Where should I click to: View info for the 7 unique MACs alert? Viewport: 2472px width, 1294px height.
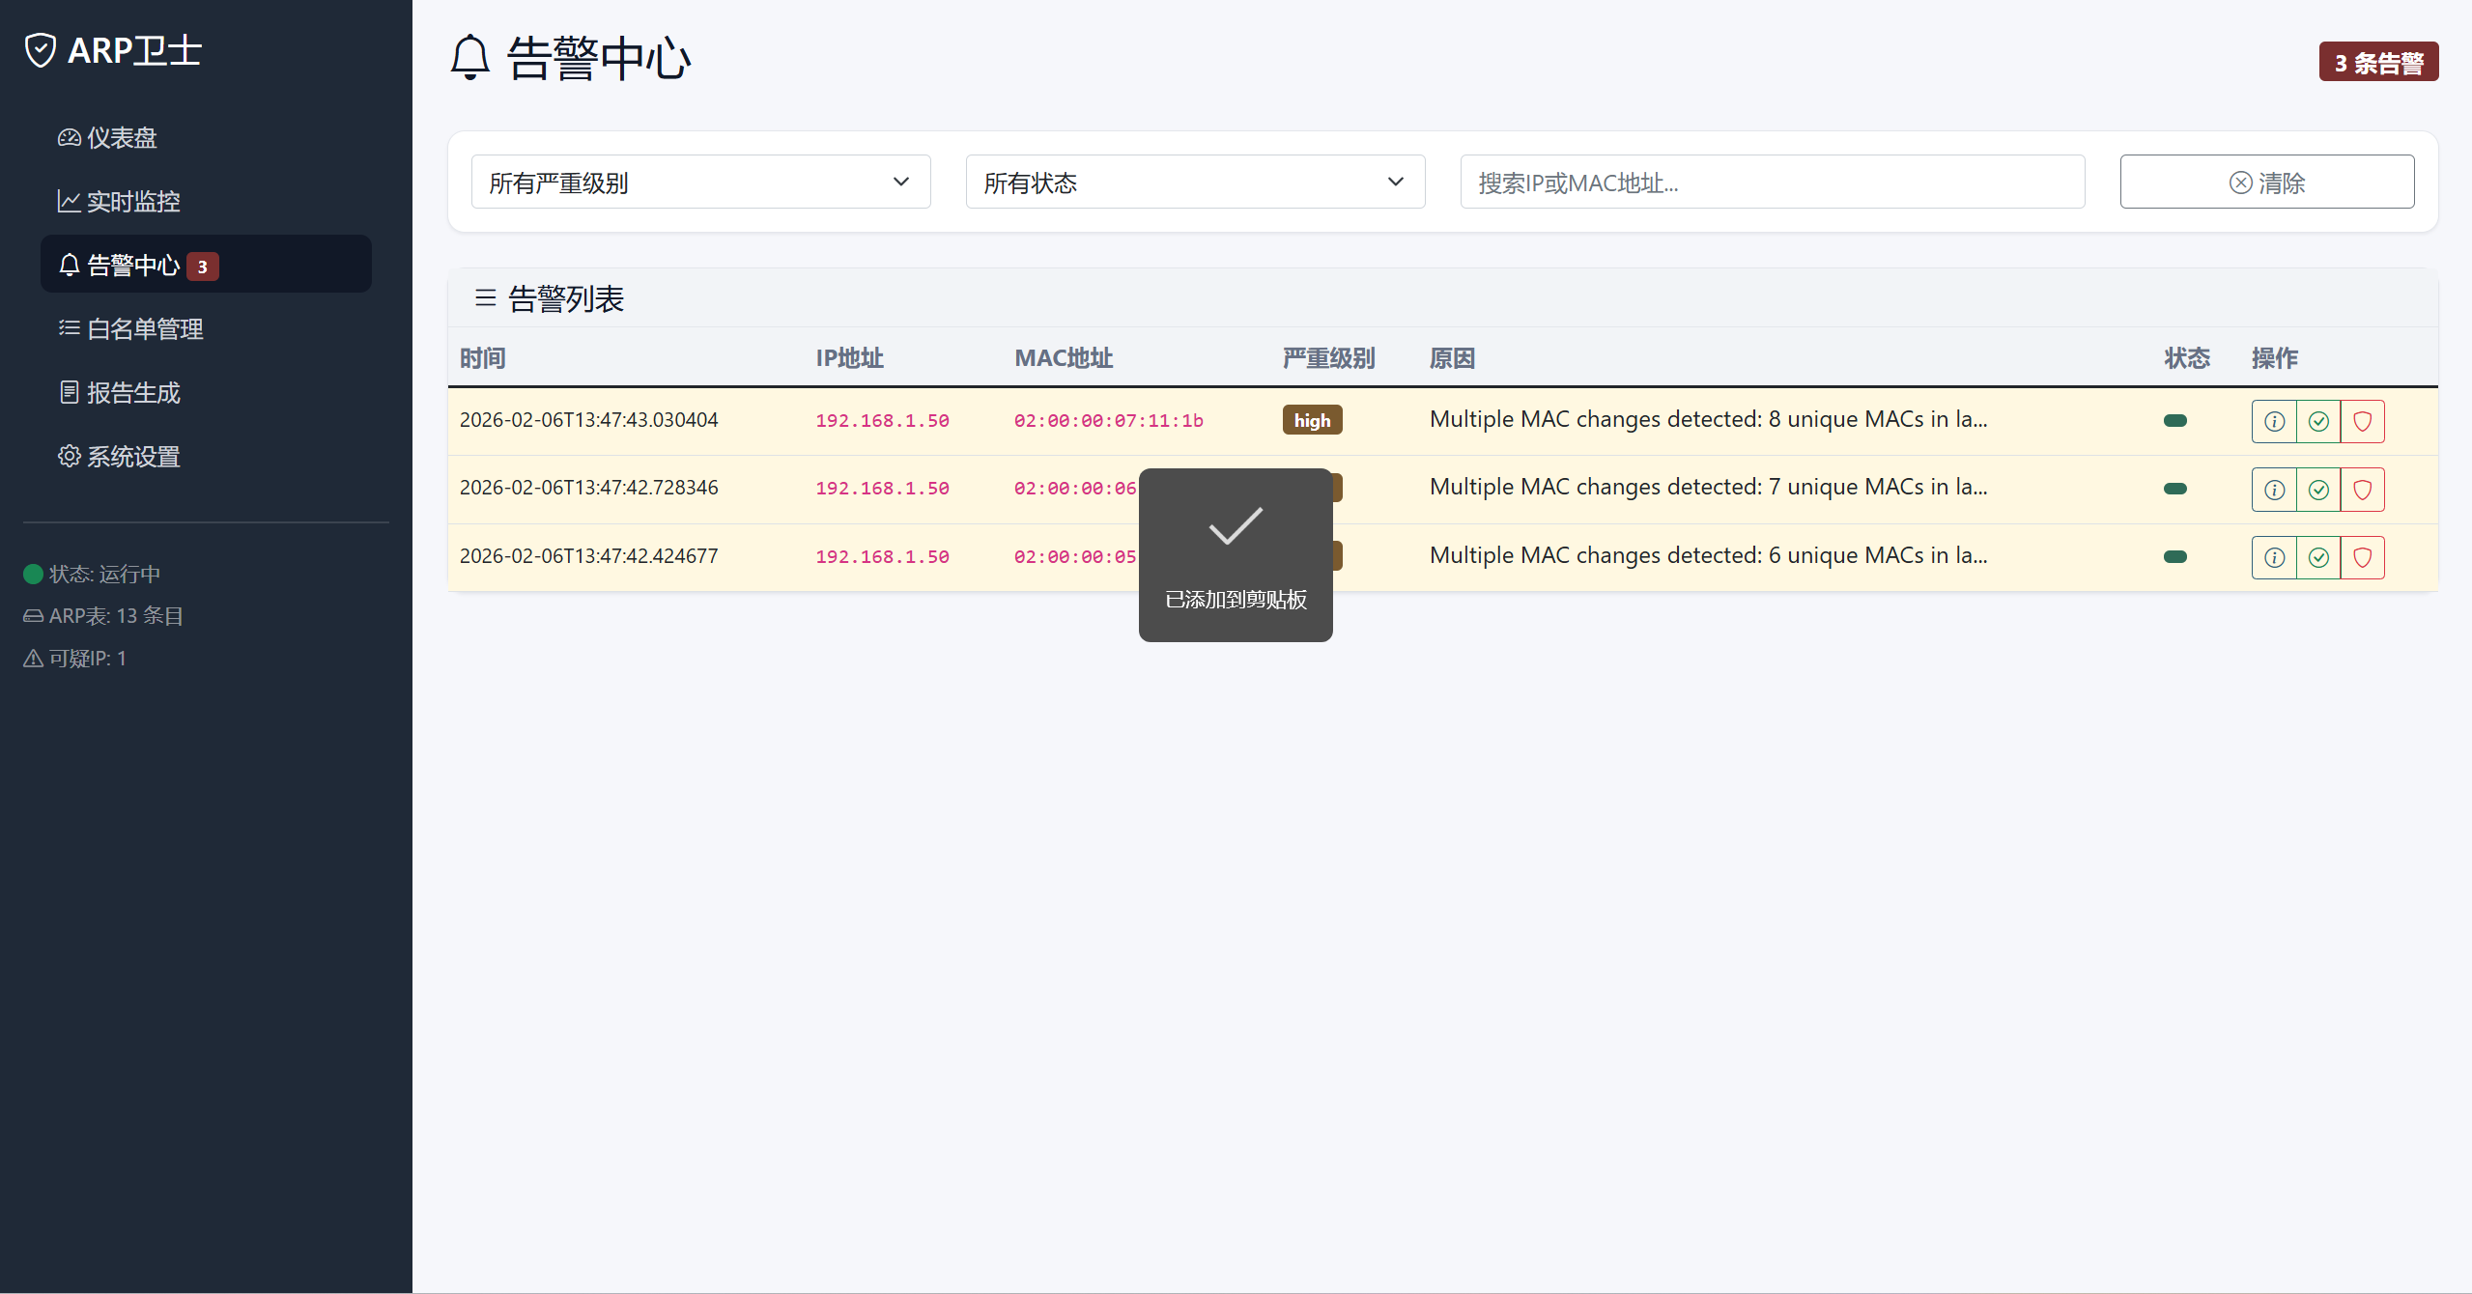coord(2274,490)
